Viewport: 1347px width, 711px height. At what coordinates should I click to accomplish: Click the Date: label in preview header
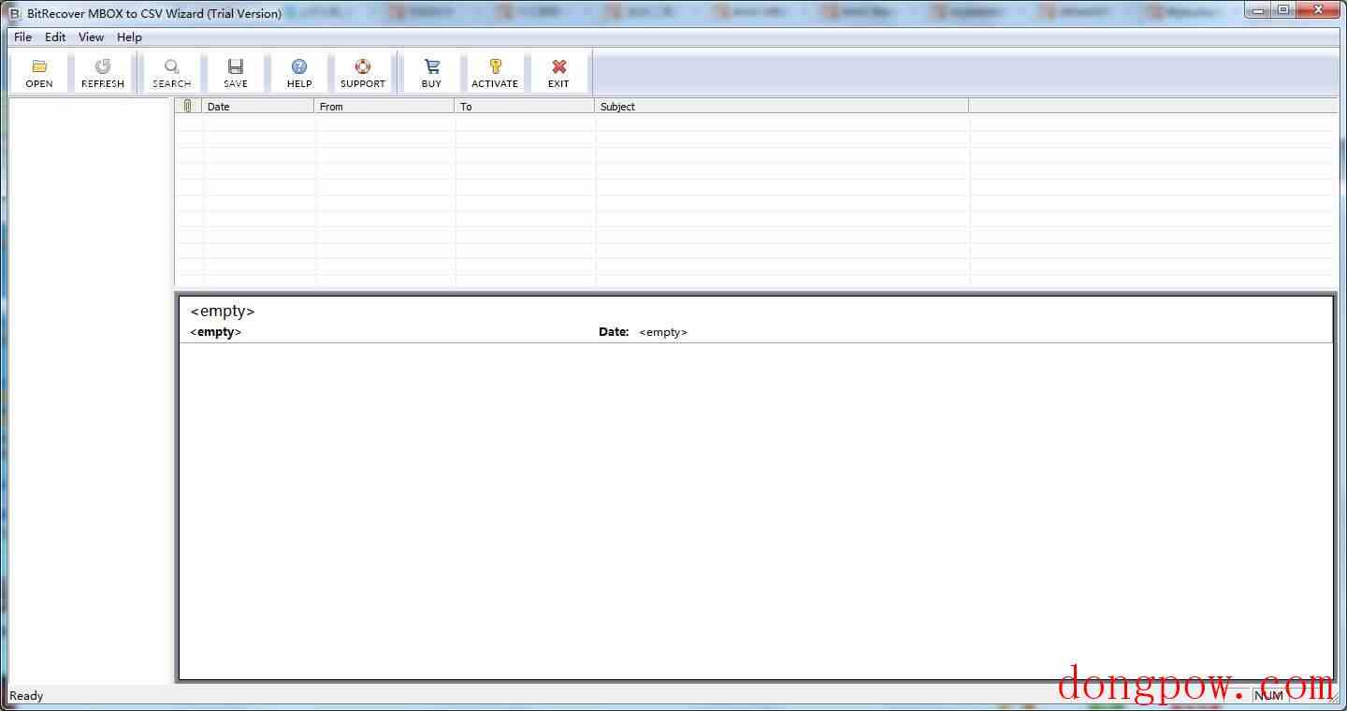pyautogui.click(x=614, y=332)
